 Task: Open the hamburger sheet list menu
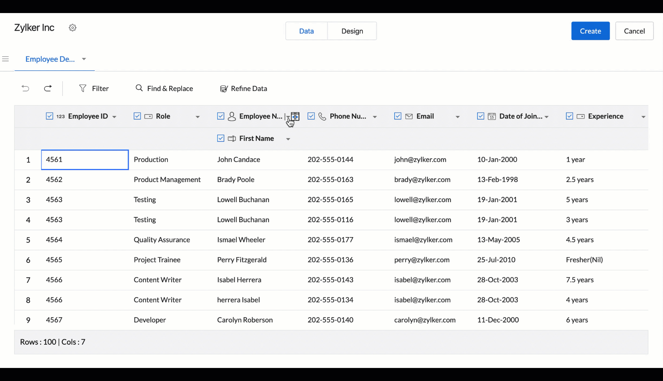click(5, 59)
